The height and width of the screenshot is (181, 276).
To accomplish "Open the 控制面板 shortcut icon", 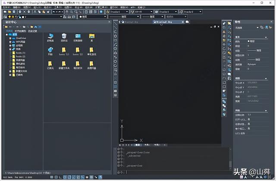I will [x=78, y=37].
